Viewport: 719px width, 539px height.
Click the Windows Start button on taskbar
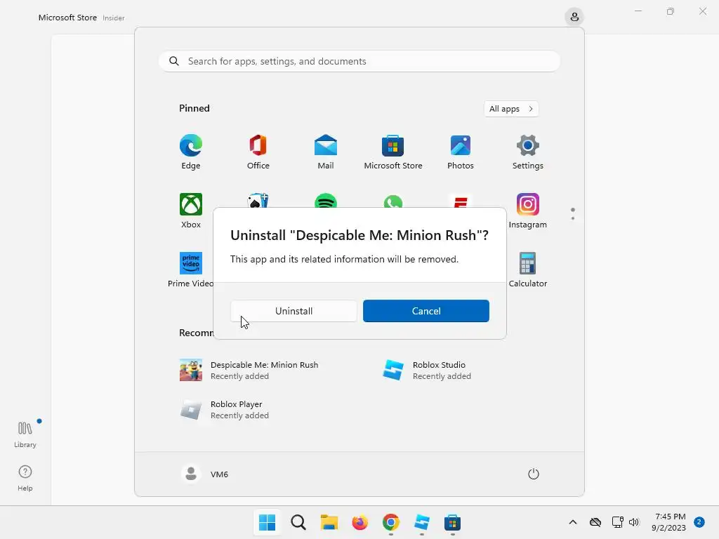coord(268,522)
